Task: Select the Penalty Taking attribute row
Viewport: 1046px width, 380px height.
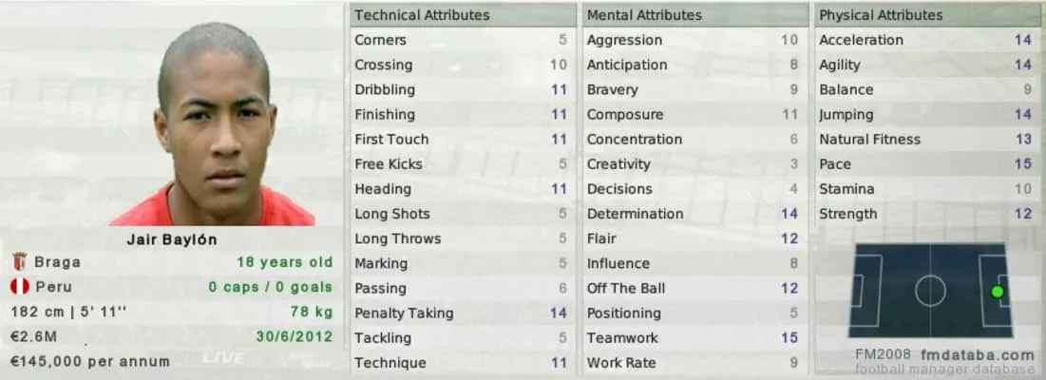Action: tap(460, 313)
